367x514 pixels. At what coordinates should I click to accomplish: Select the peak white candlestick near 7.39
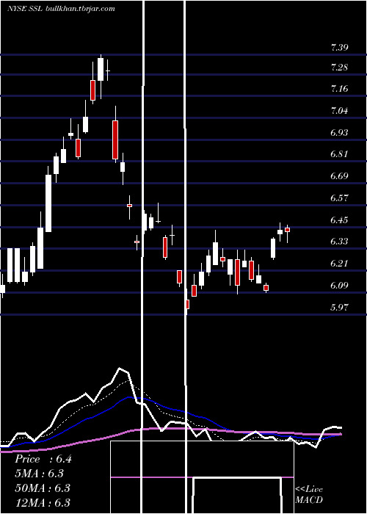pos(101,69)
